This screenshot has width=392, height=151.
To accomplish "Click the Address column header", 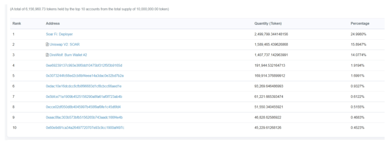I will tap(53, 23).
